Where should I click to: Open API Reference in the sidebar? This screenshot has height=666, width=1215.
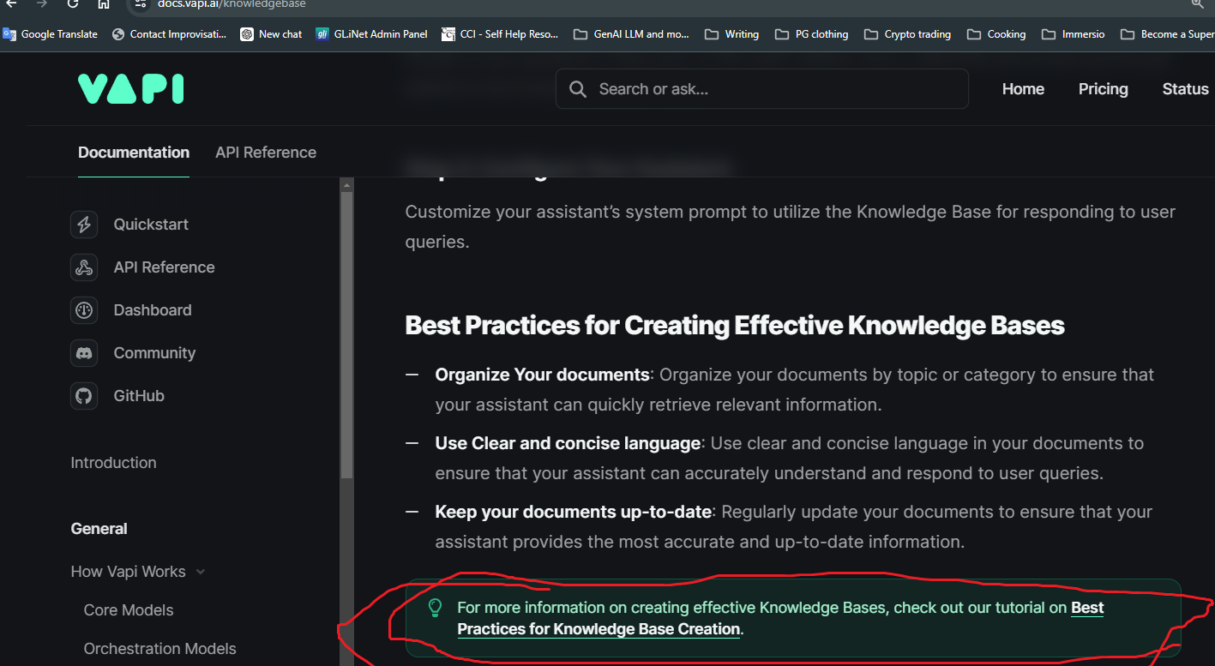pos(164,267)
